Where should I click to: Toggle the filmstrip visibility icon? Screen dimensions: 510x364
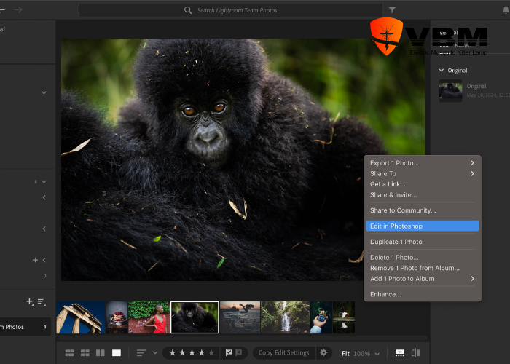click(400, 353)
